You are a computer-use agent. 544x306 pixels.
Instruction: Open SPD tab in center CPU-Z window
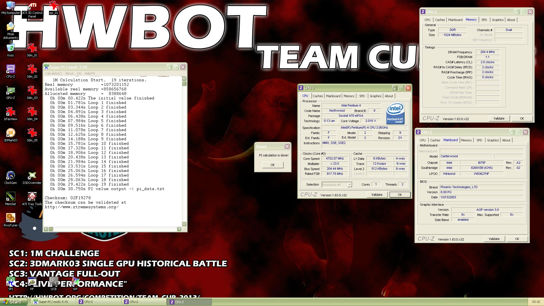[362, 96]
